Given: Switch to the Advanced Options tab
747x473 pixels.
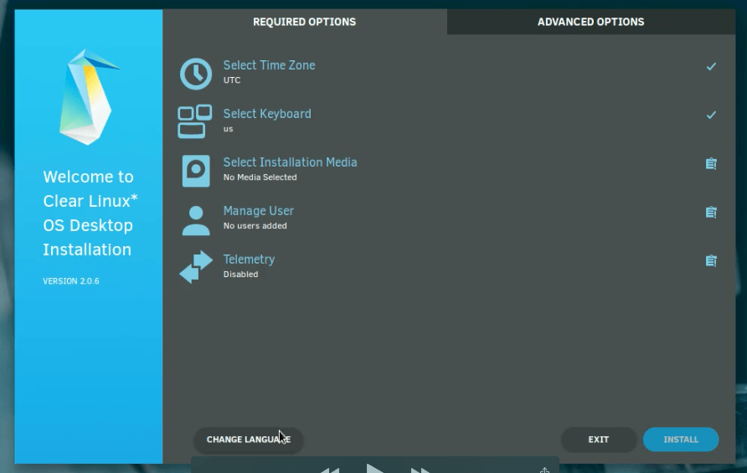Looking at the screenshot, I should click(590, 22).
